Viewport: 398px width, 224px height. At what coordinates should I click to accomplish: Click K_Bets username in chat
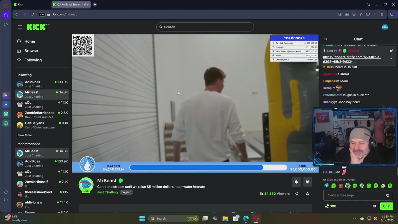(x=328, y=67)
